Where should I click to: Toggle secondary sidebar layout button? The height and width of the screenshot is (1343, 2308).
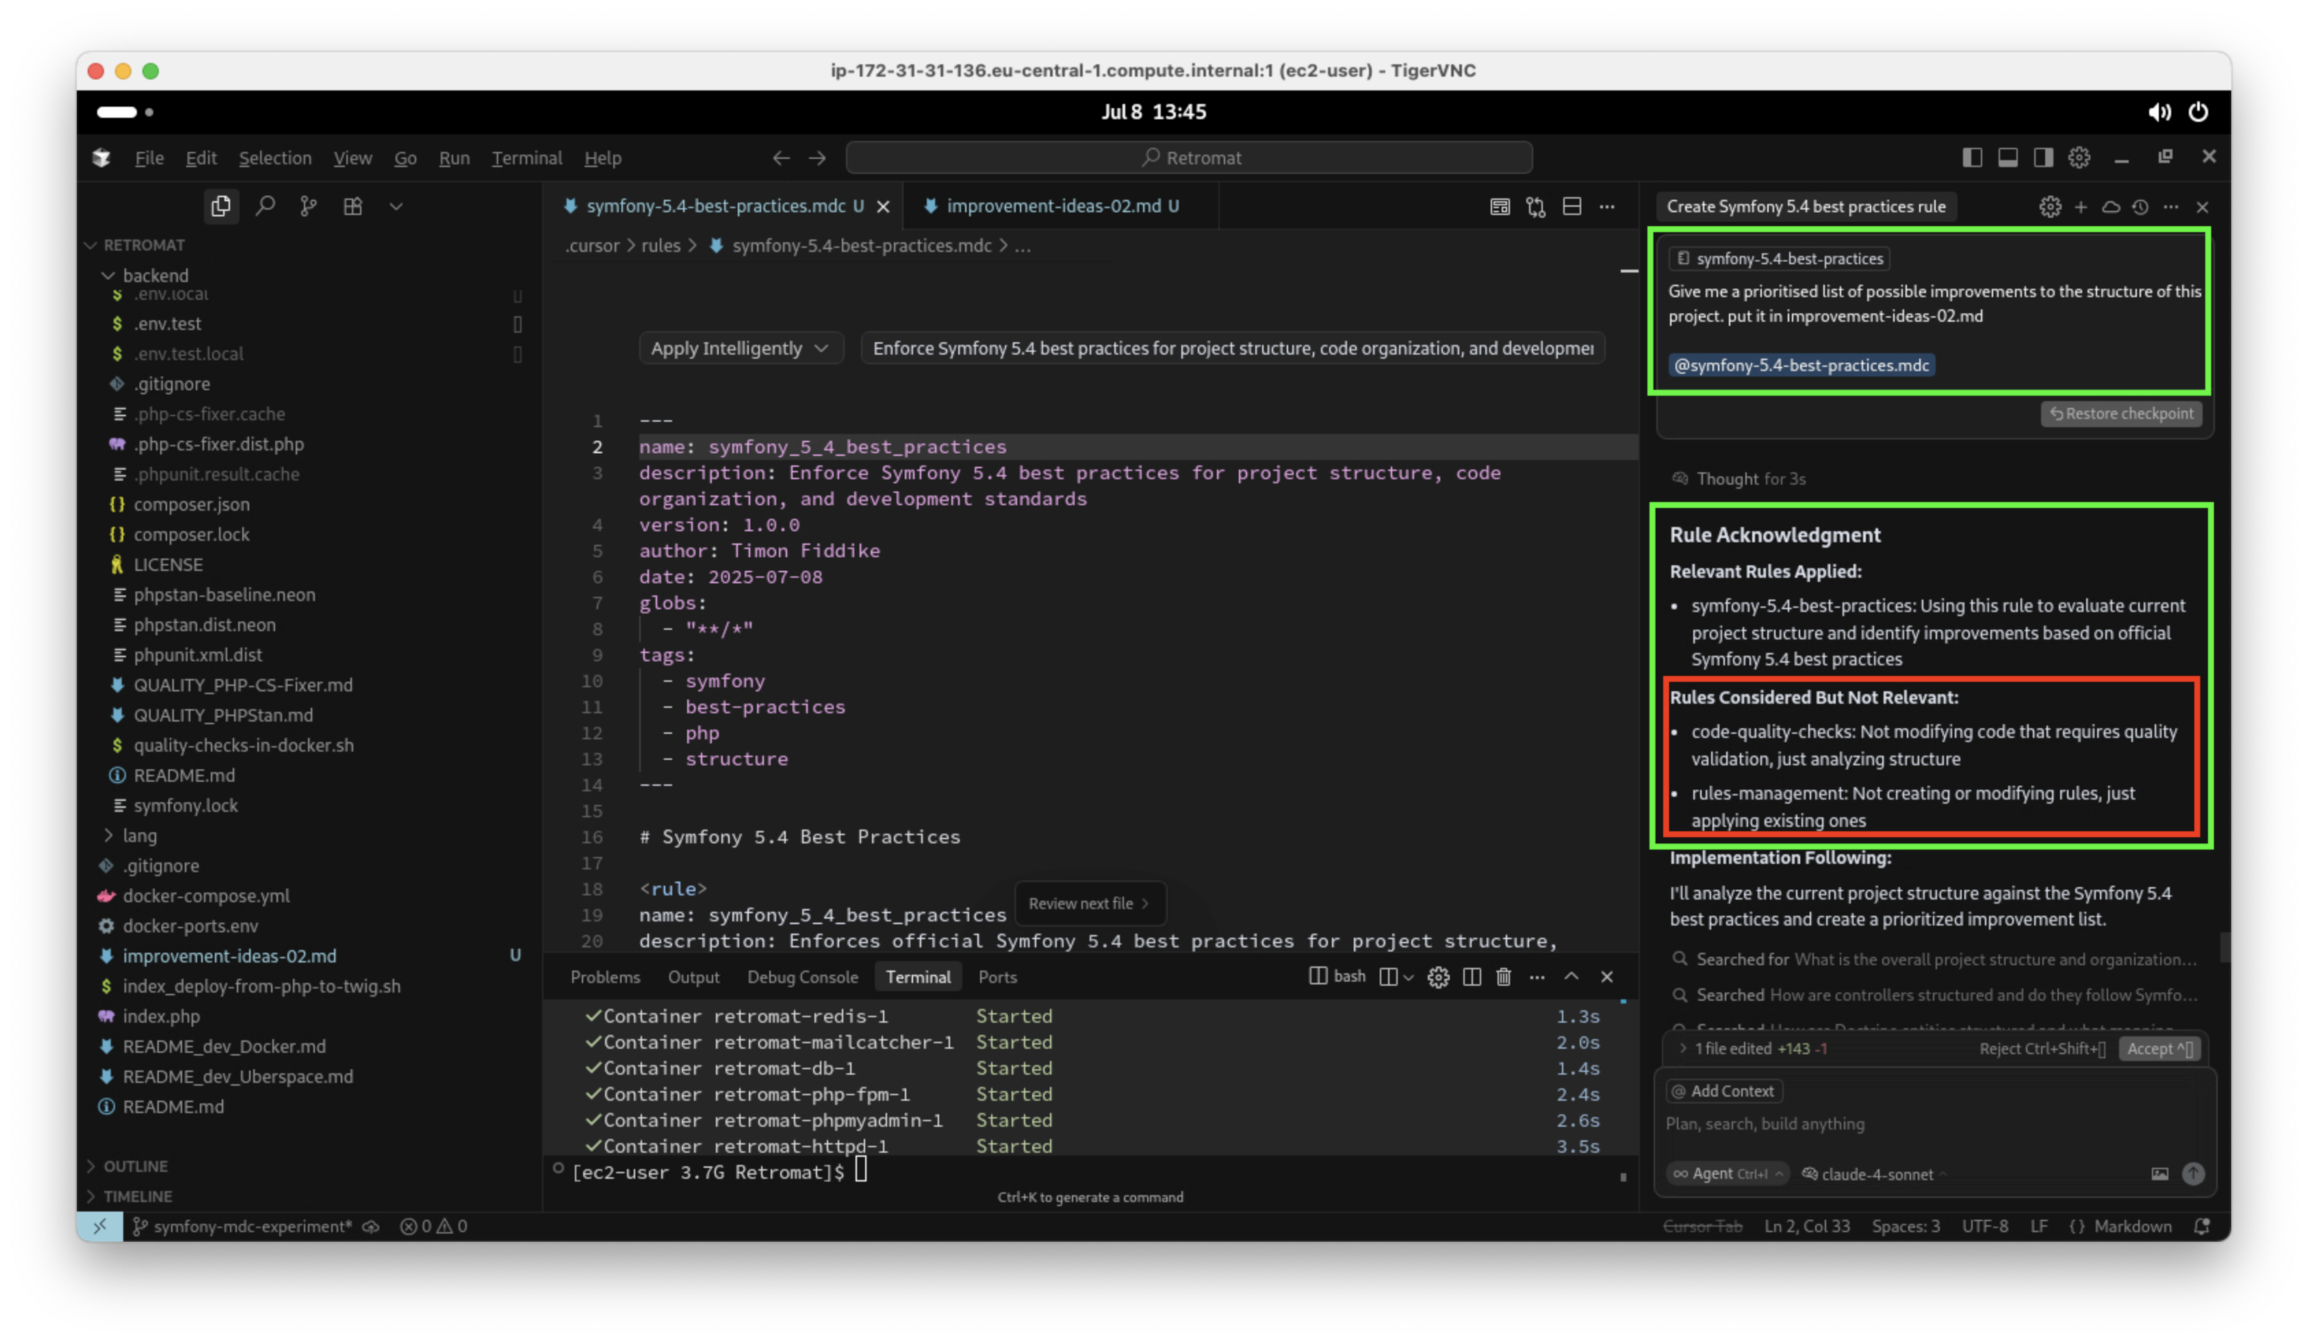pyautogui.click(x=2043, y=157)
